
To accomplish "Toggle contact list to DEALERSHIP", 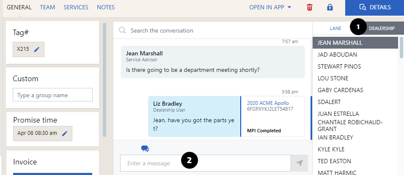I will pyautogui.click(x=381, y=28).
